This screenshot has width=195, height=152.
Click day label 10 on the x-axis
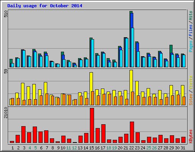pos(63,148)
